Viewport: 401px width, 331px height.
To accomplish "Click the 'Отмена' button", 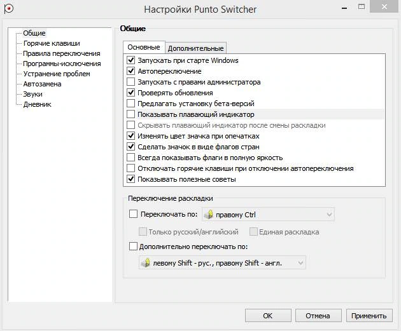I will coord(318,316).
